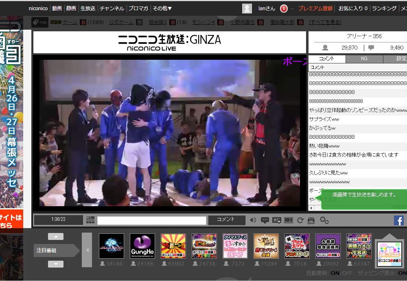Switch to 設定 tab in side panel
407x281 pixels.
tap(395, 59)
